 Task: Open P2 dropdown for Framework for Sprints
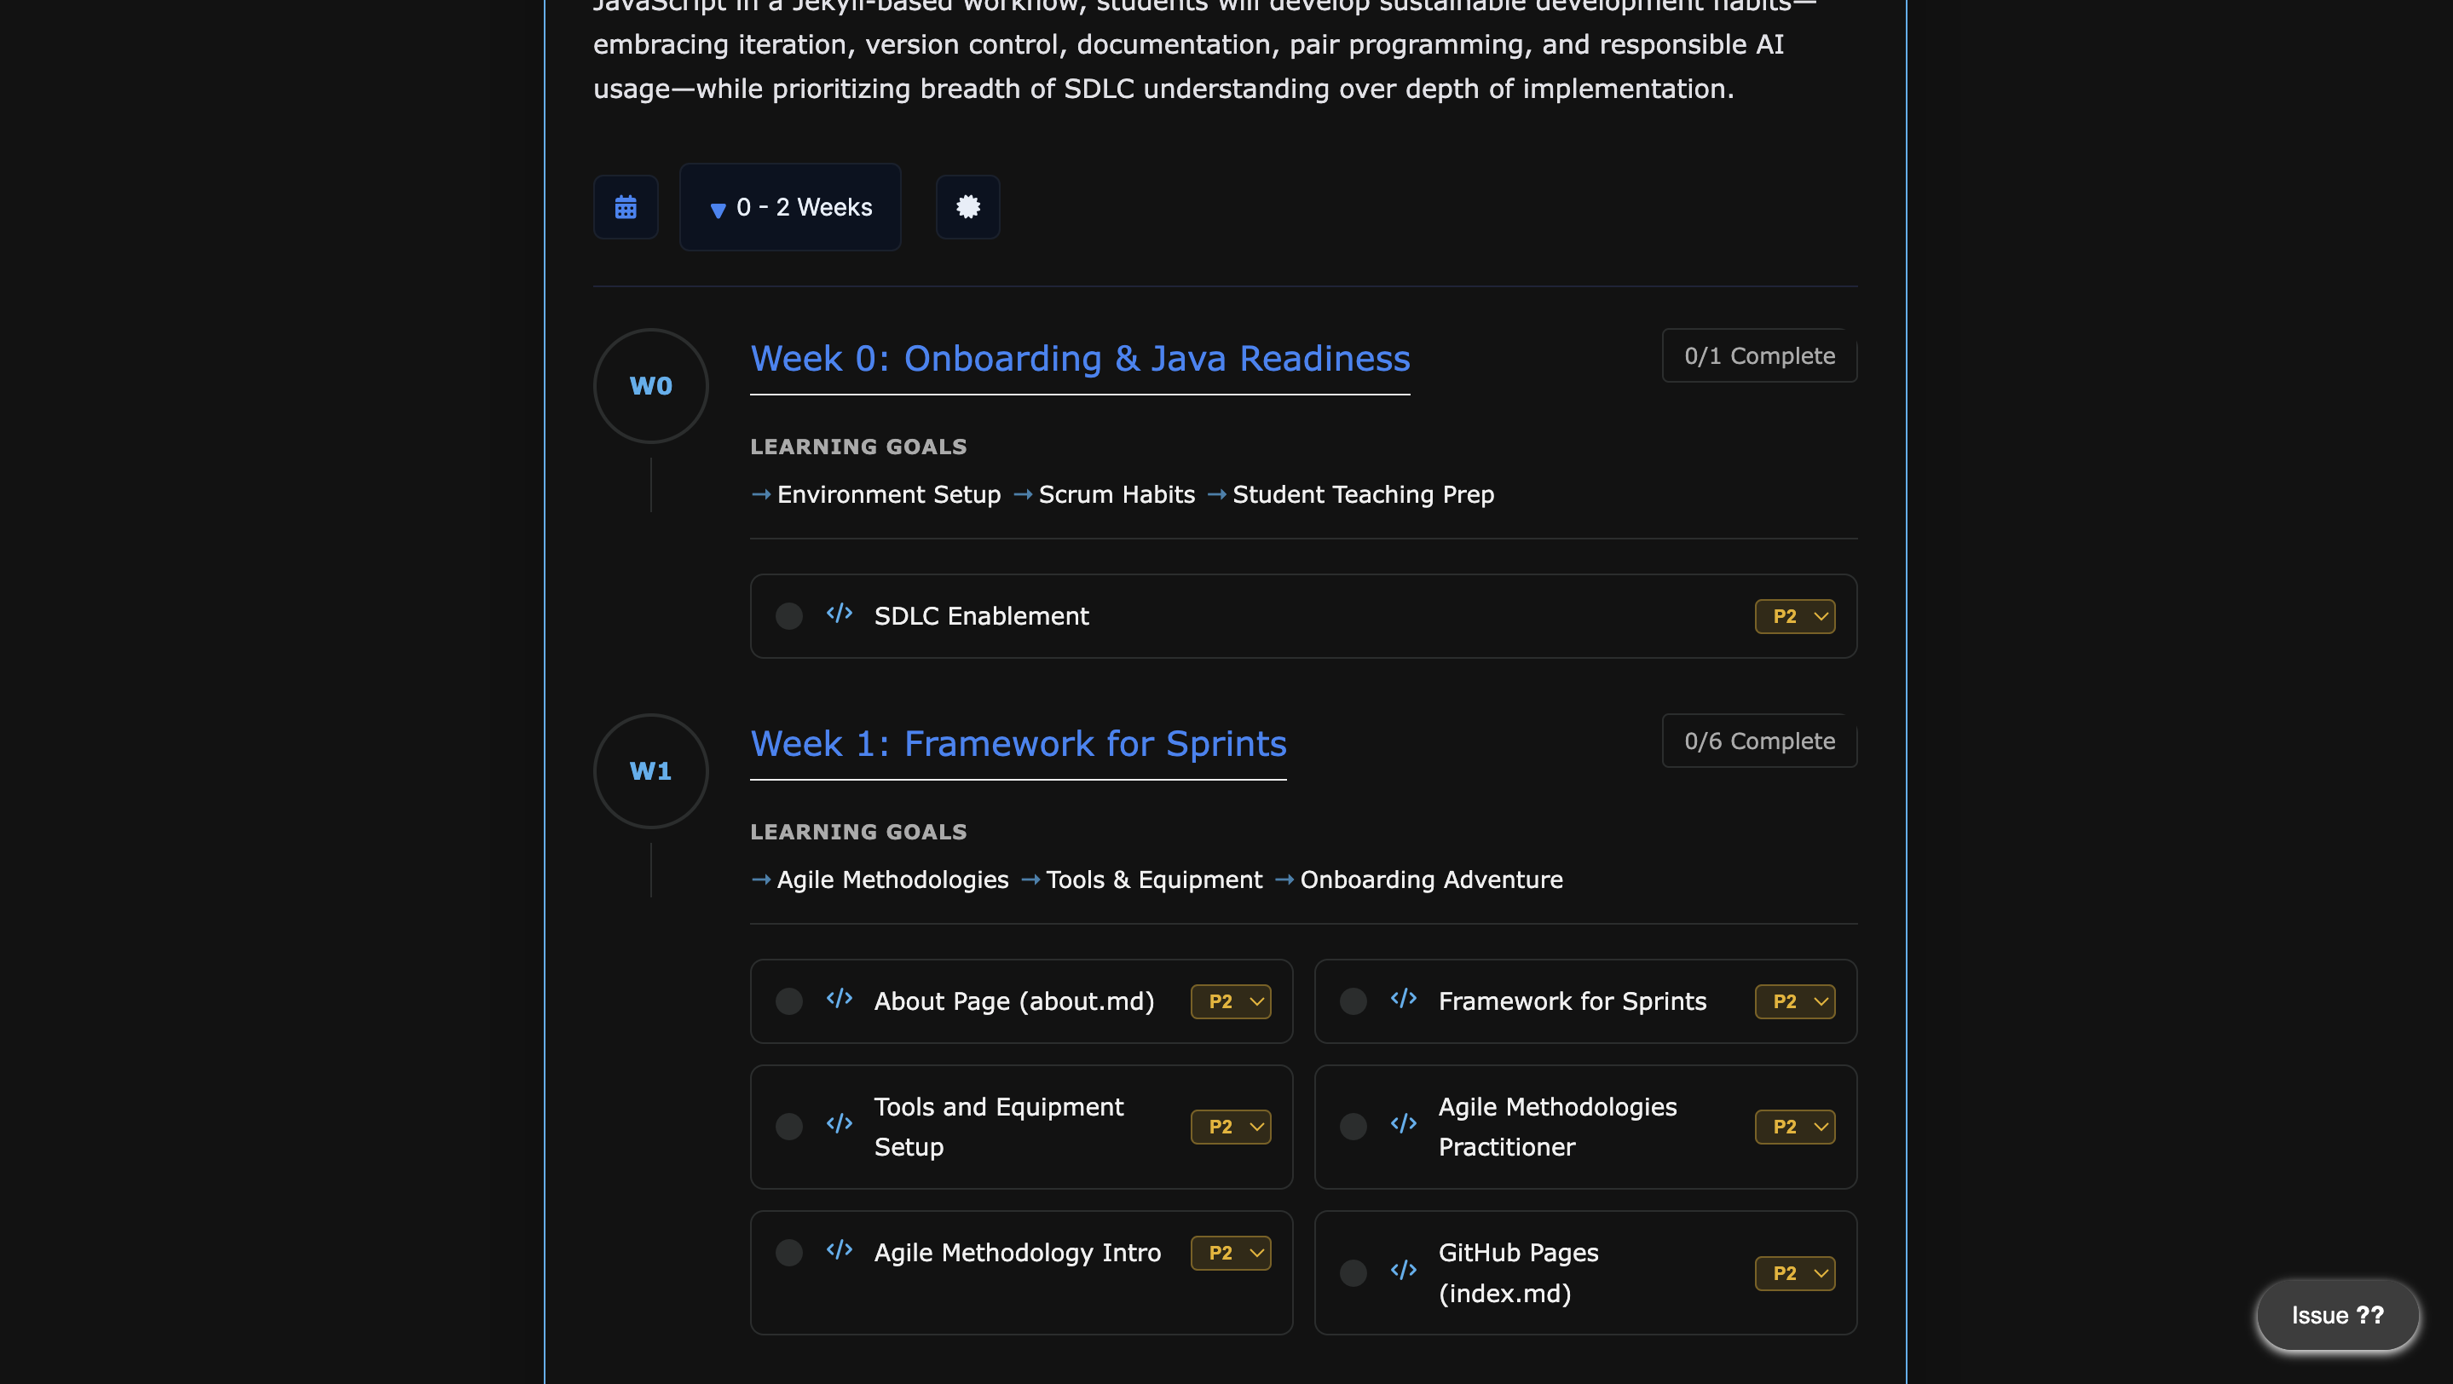(x=1794, y=1001)
